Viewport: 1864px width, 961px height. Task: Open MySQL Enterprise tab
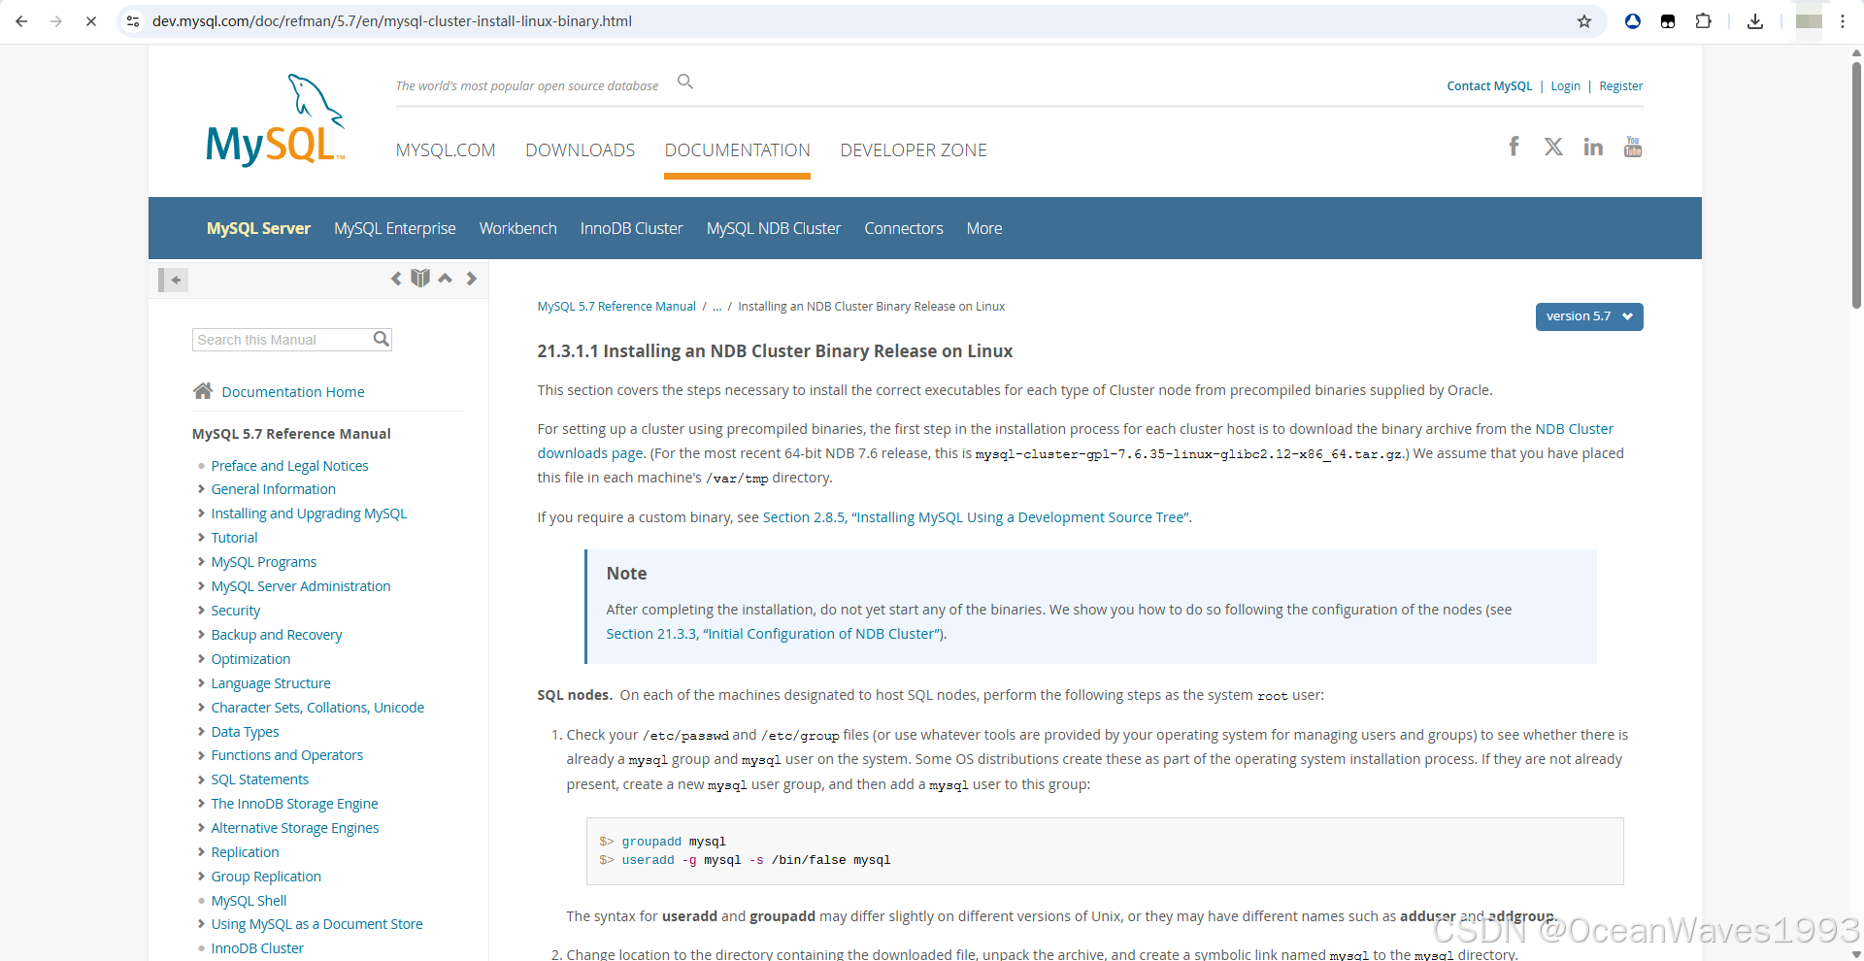point(395,228)
